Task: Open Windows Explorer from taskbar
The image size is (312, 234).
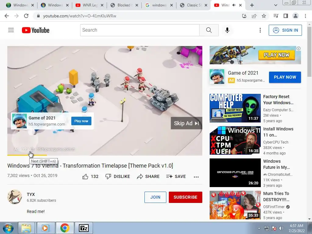Action: tap(26, 228)
